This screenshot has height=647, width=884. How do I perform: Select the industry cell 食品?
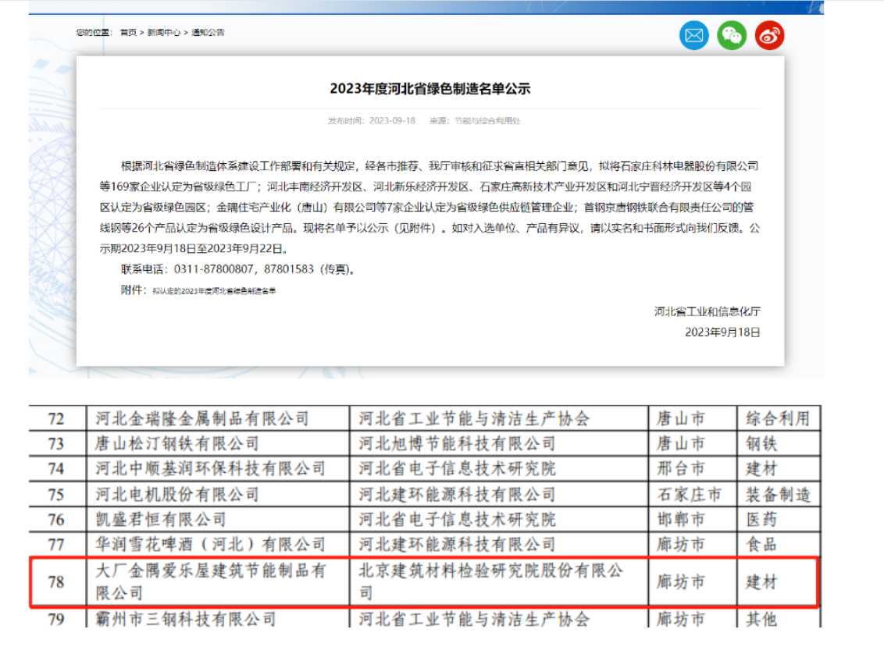click(779, 545)
